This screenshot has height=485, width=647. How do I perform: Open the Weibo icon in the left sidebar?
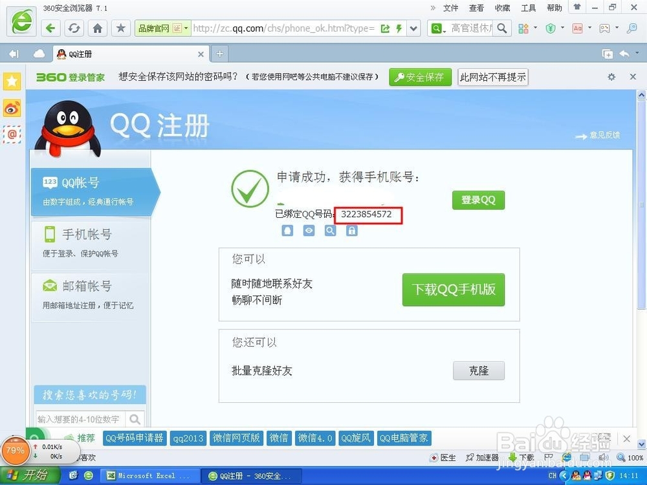[x=12, y=109]
